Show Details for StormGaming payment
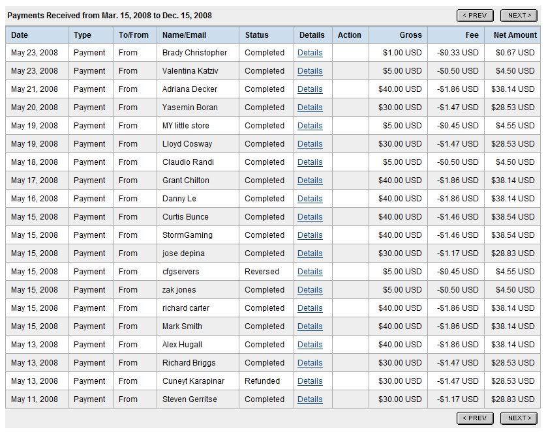 [310, 235]
